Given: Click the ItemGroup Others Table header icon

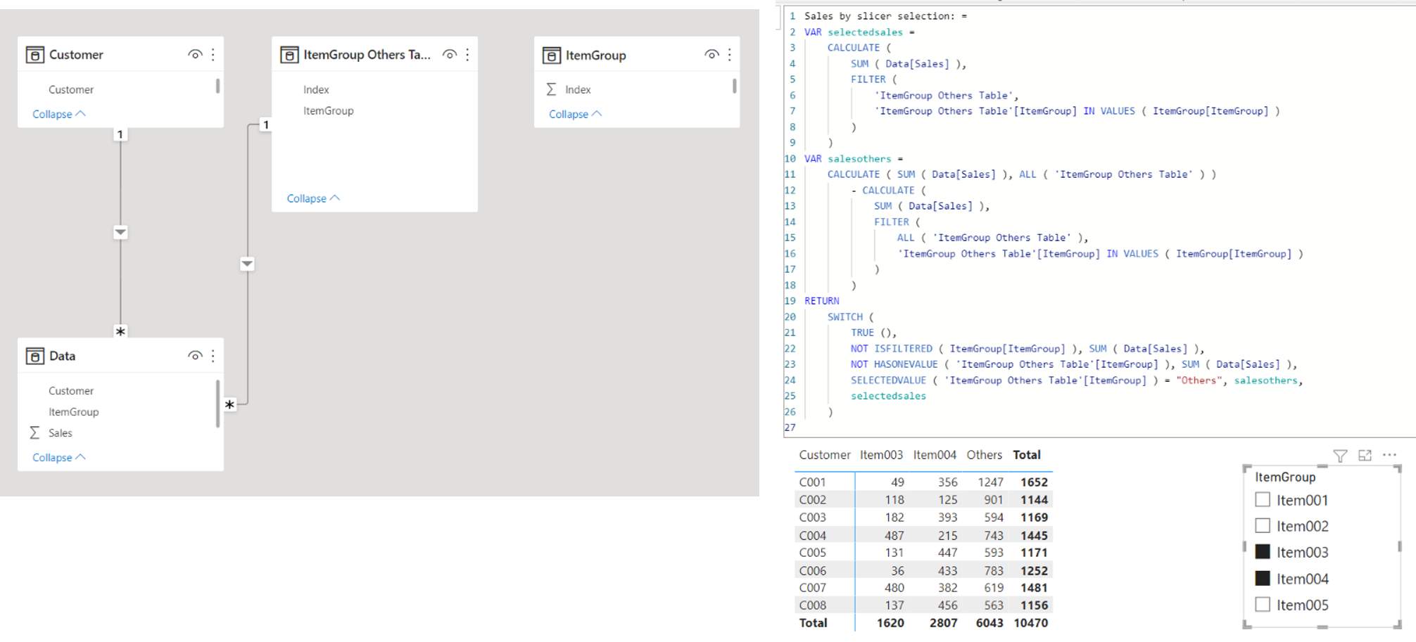Looking at the screenshot, I should coord(289,55).
